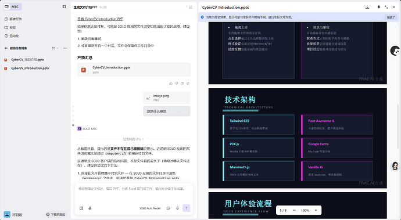Collapse the left sidebar panel icon

pyautogui.click(x=64, y=6)
